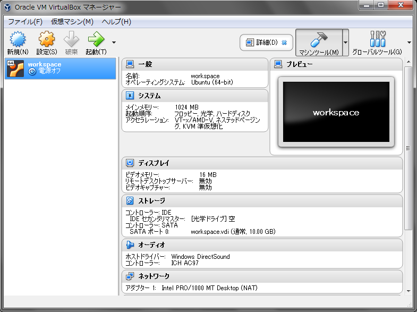Click the '16 MB' video memory value
Screen dimensions: 417x312
pyautogui.click(x=208, y=175)
